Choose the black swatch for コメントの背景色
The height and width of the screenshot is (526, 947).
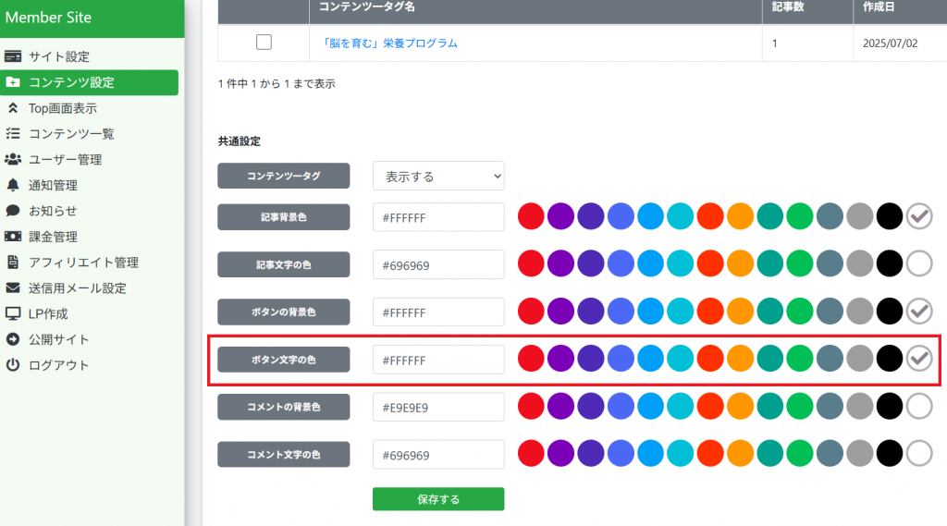890,407
